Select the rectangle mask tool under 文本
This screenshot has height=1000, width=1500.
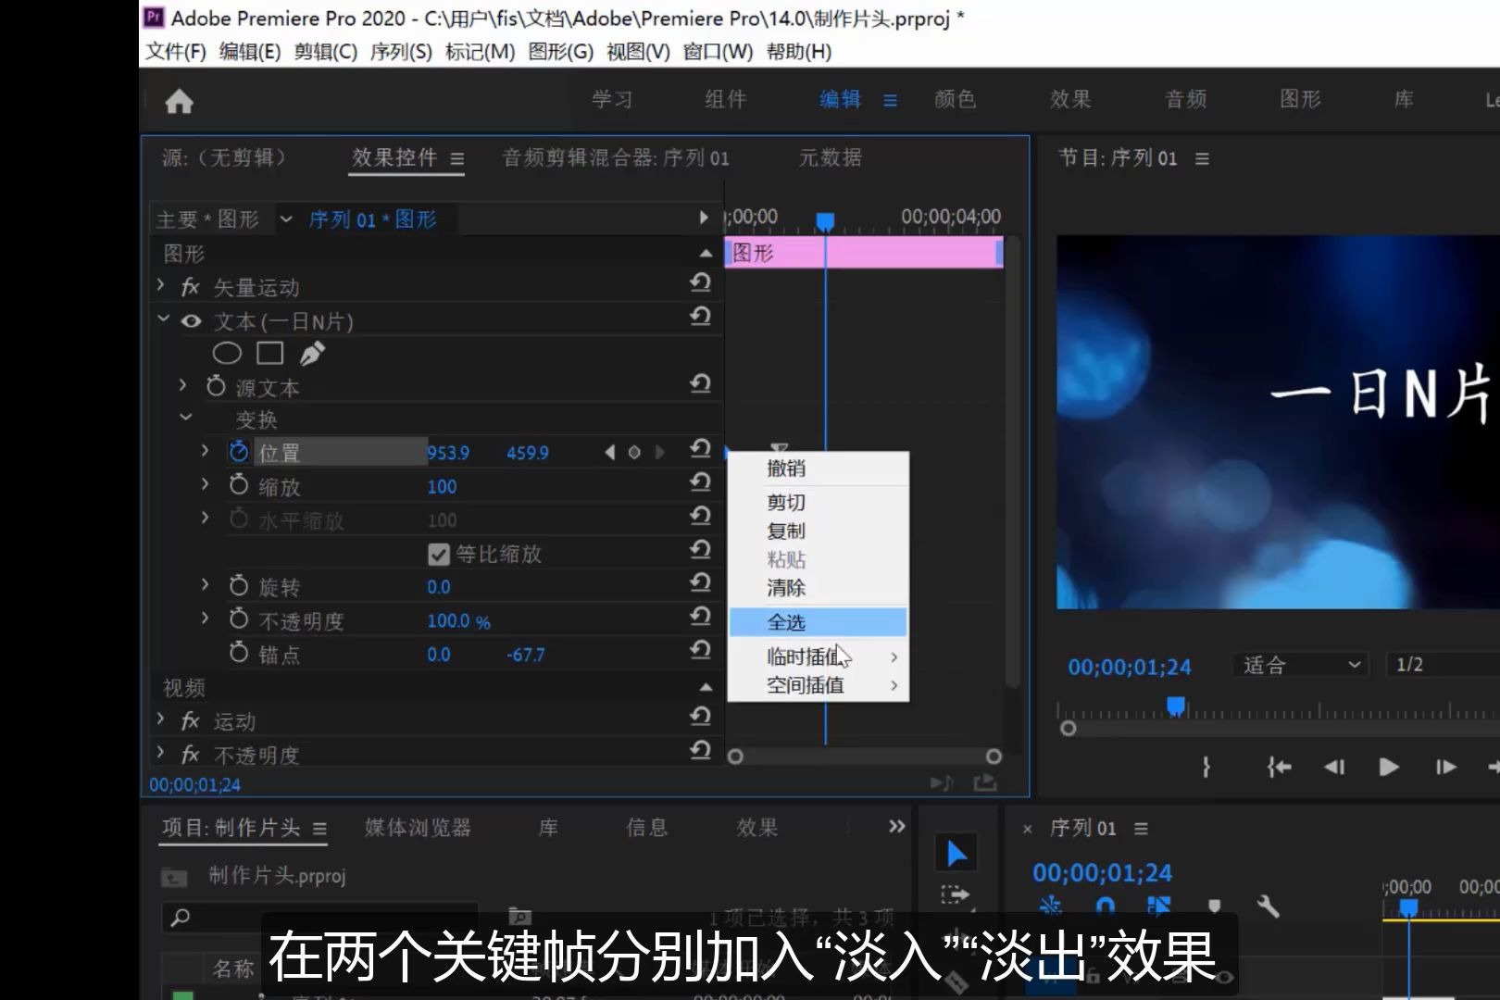coord(269,353)
